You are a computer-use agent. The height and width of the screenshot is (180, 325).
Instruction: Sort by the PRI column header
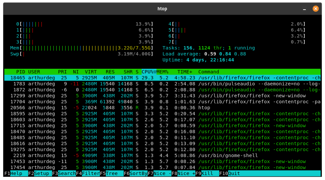pos(62,72)
